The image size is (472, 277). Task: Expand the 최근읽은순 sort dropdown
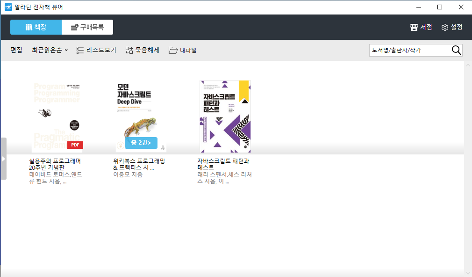(50, 50)
